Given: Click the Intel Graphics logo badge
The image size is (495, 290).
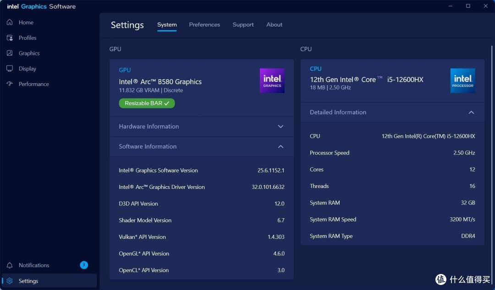Looking at the screenshot, I should 272,81.
